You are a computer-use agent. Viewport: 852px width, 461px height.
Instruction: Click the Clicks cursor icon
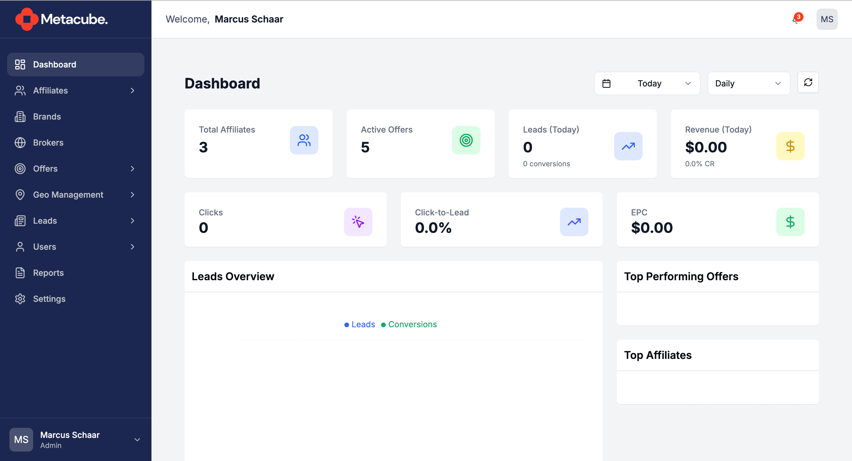358,222
